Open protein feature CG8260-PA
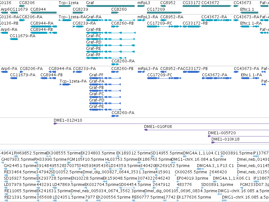The width and height of the screenshot is (269, 202). pyautogui.click(x=115, y=116)
